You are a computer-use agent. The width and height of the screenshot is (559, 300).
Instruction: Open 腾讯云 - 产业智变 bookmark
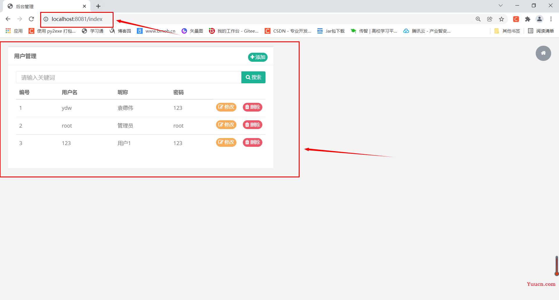tap(427, 31)
